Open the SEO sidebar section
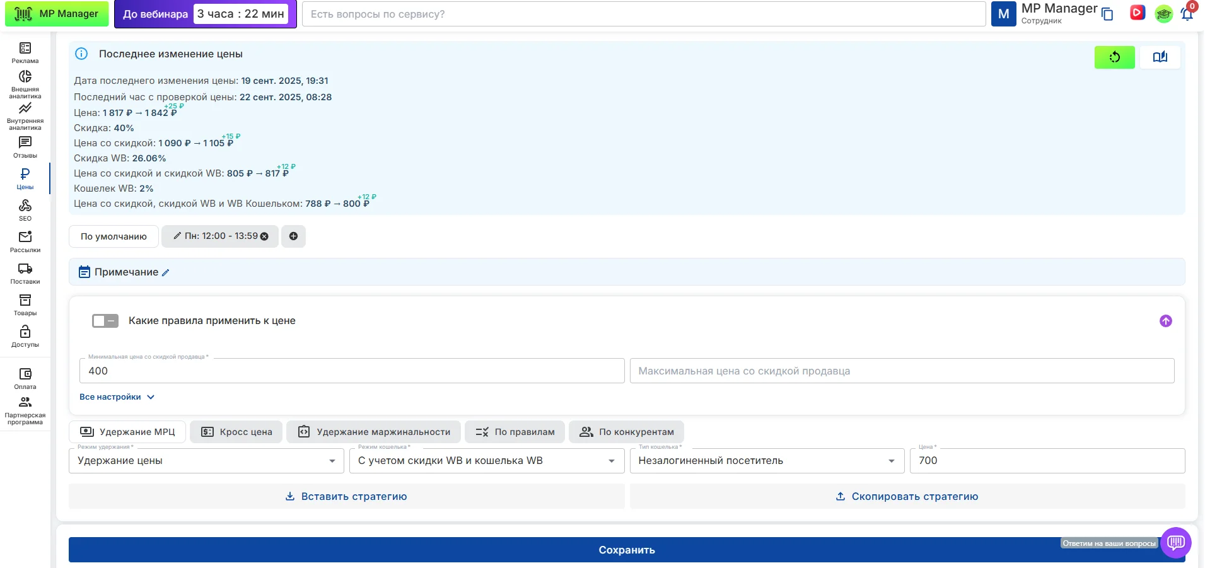Screen dimensions: 1205x568 tap(25, 210)
